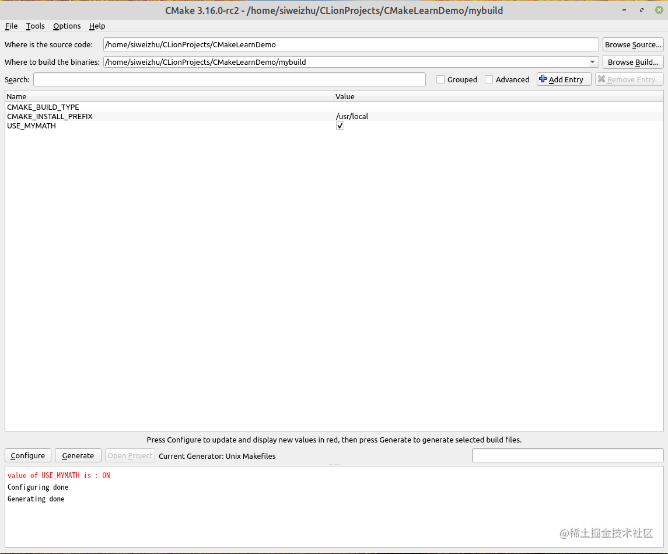Click the Current Generator label
Image resolution: width=668 pixels, height=554 pixels.
coord(217,456)
